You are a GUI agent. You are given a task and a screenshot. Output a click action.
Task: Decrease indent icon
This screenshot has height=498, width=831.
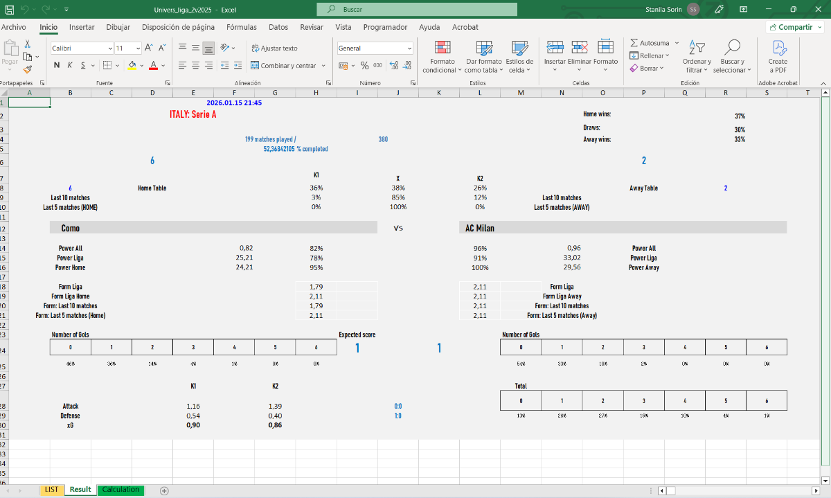coord(224,65)
